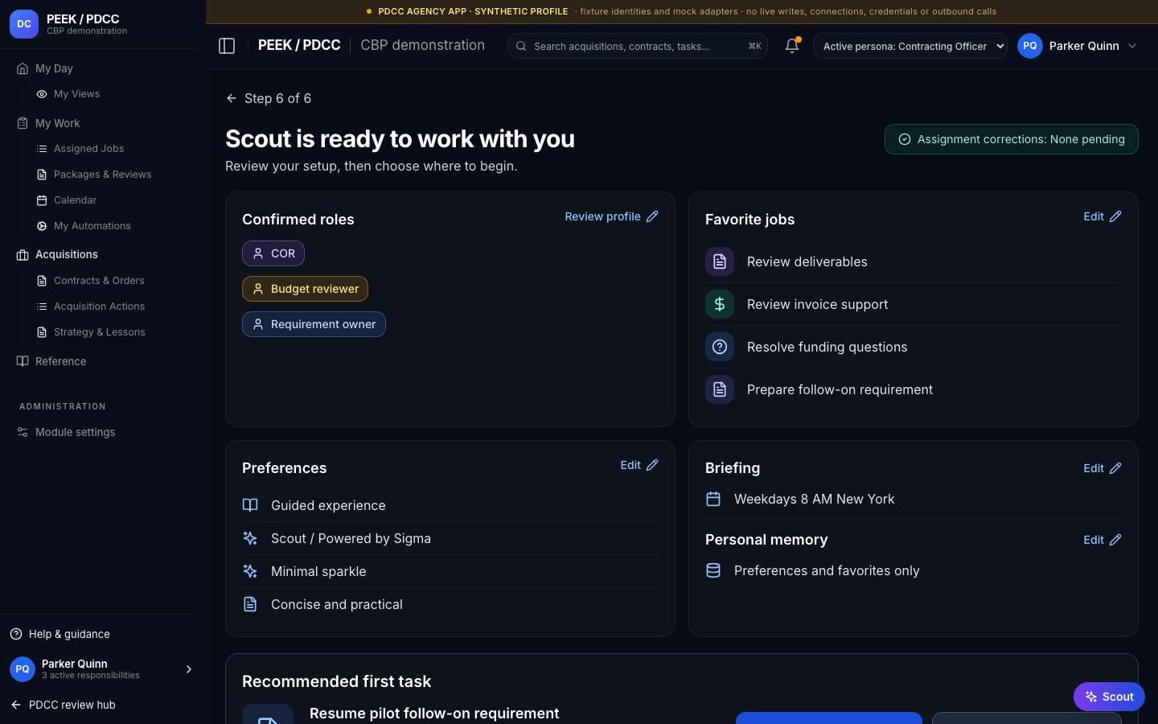Viewport: 1158px width, 724px height.
Task: Click the pencil icon next to Review profile
Action: (652, 216)
